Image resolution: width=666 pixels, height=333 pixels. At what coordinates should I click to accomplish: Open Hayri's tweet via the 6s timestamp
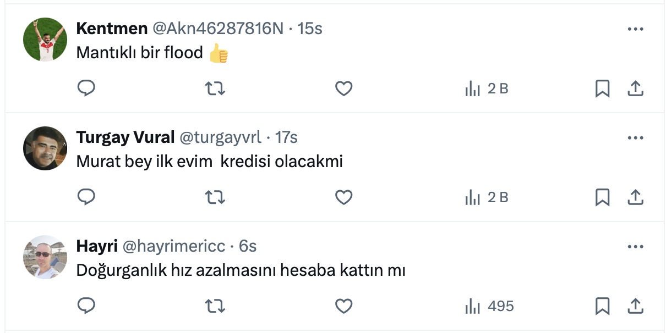click(x=248, y=246)
